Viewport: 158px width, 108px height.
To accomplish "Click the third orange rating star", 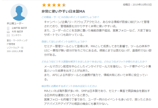I will 54,5.
